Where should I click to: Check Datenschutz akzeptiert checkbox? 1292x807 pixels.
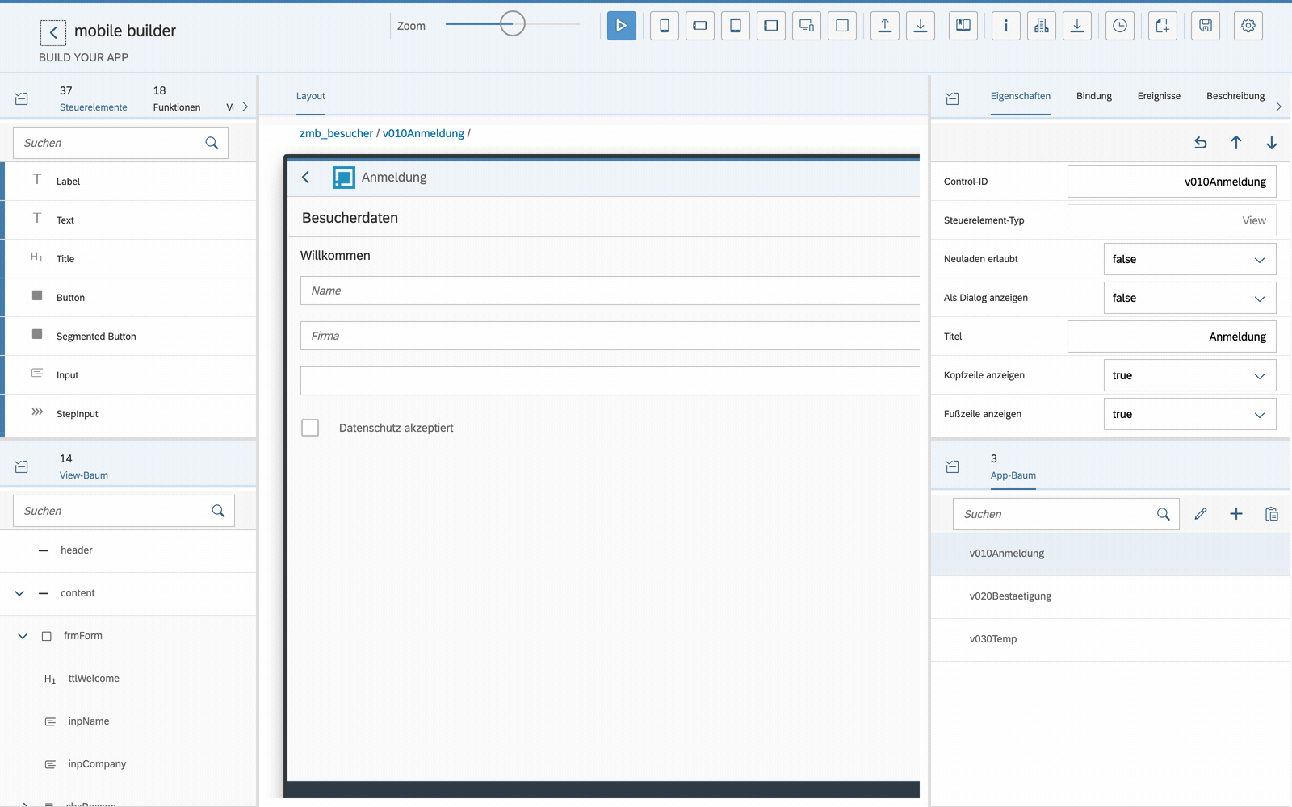310,428
